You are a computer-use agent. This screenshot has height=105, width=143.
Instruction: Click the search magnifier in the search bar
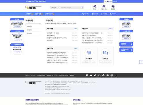(x=82, y=7)
